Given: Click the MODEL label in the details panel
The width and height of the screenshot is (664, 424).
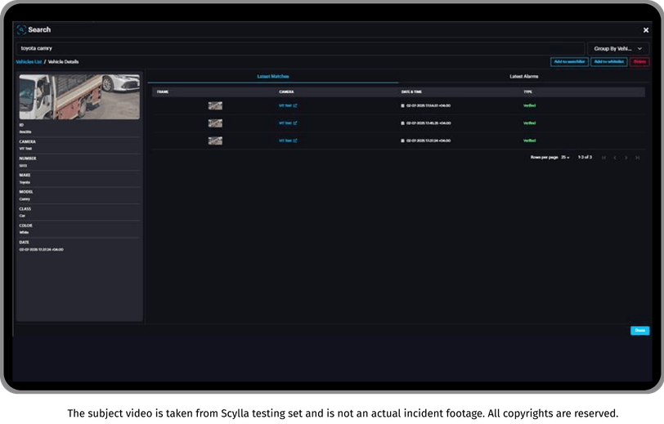Looking at the screenshot, I should tap(26, 192).
